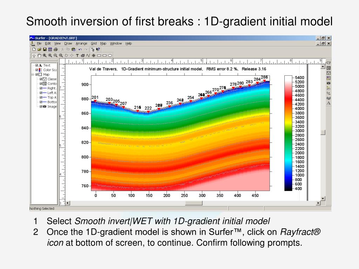The height and width of the screenshot is (269, 359).
Task: Click the color scale bar legend
Action: 288,133
